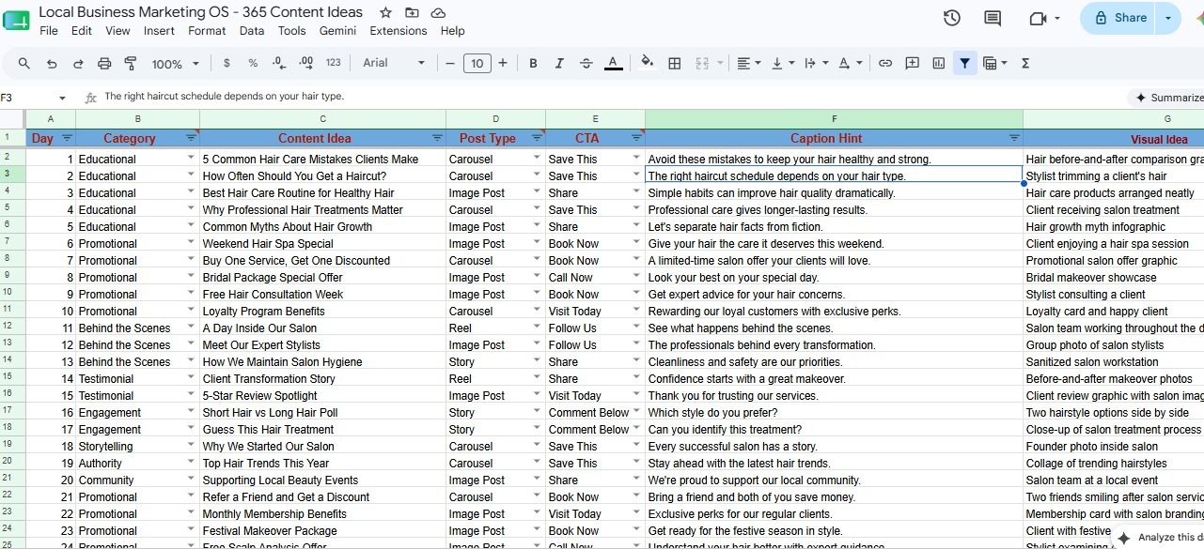The image size is (1204, 549).
Task: Toggle the filter button in toolbar
Action: pyautogui.click(x=964, y=63)
